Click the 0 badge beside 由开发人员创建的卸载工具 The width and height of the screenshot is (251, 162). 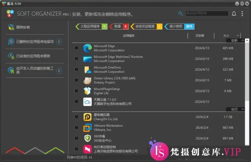coord(59,70)
